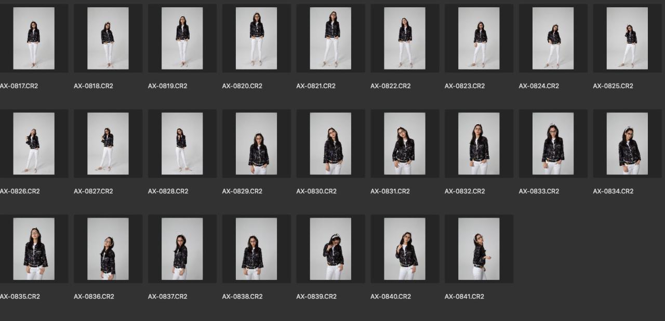Click the AX-0841.CR2 thumbnail

pos(478,249)
